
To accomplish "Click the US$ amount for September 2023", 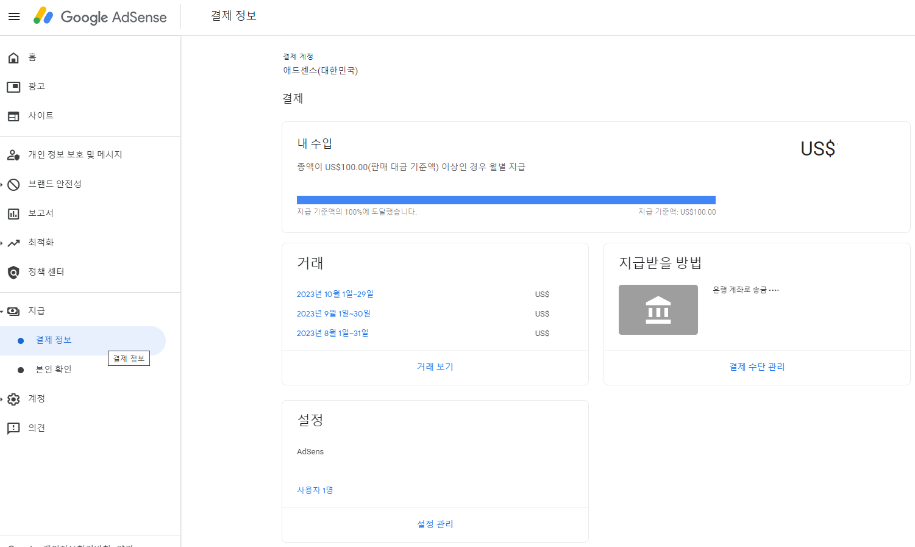I will coord(542,314).
